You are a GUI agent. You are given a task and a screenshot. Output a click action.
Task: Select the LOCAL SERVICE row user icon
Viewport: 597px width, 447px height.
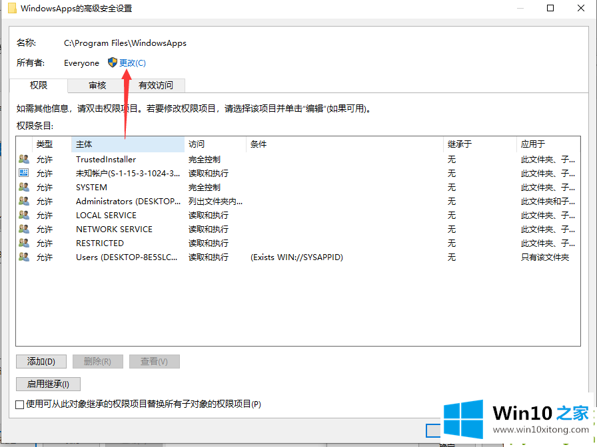[24, 215]
